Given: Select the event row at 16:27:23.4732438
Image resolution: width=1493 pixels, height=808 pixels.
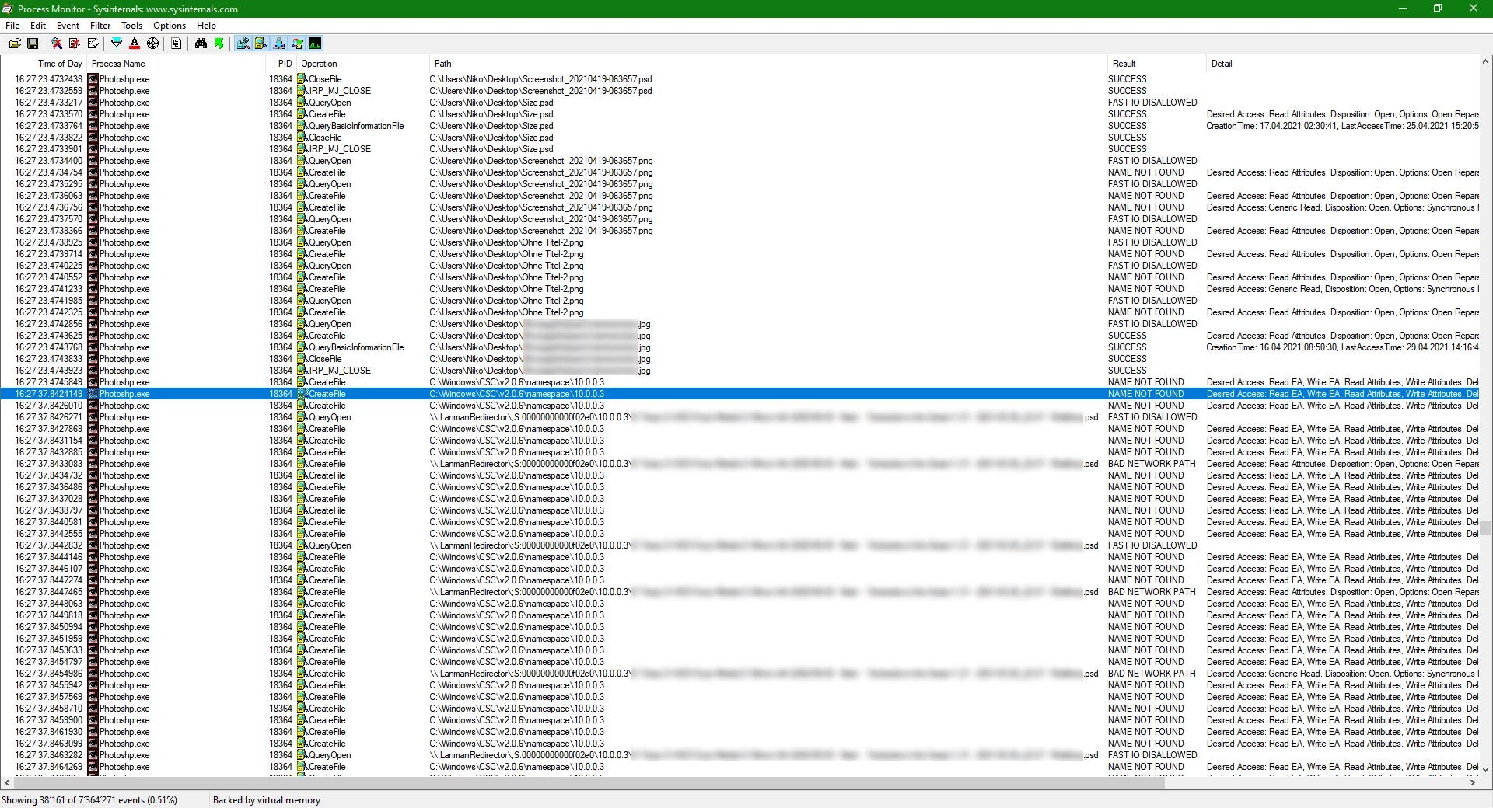Looking at the screenshot, I should 740,79.
